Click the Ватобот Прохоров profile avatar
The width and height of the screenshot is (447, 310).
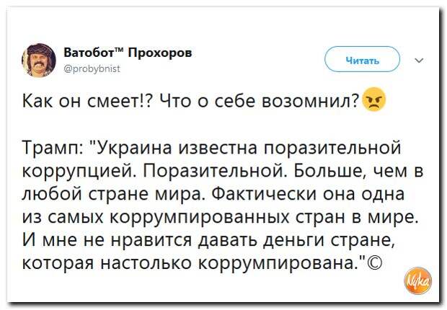37,60
